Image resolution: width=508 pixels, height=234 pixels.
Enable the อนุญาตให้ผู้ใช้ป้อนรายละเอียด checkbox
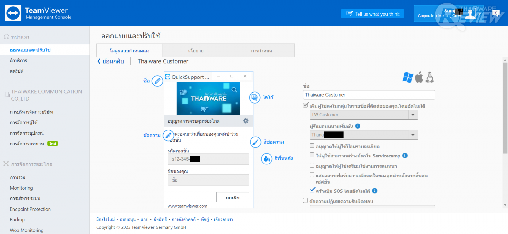[x=312, y=146]
